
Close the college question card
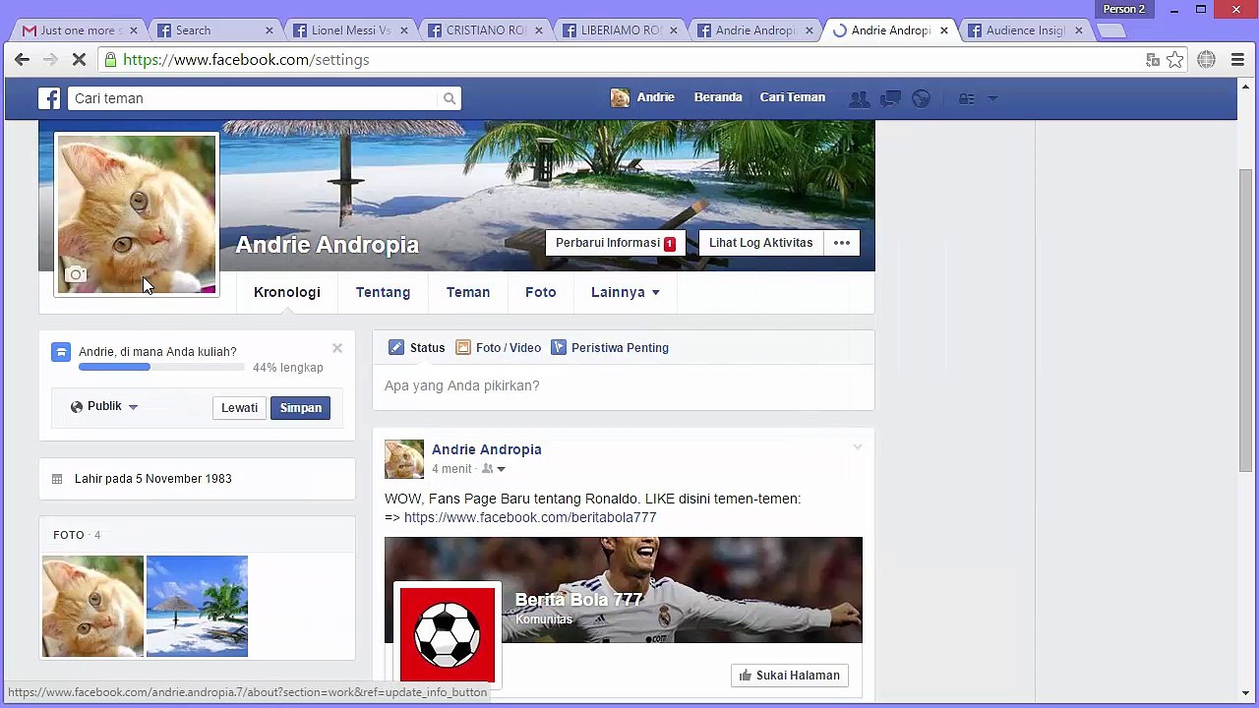pos(337,348)
